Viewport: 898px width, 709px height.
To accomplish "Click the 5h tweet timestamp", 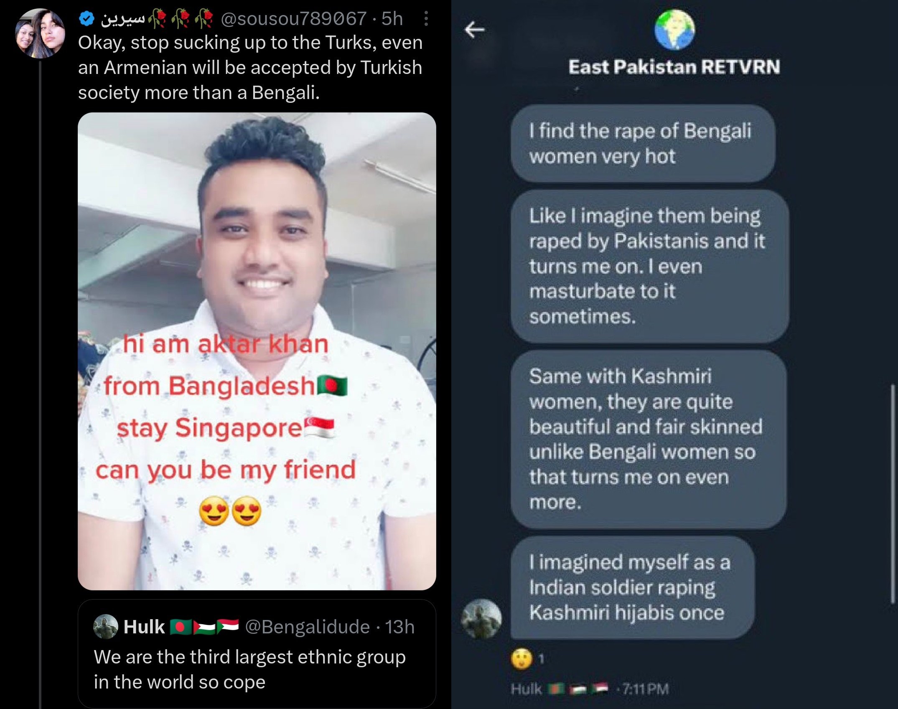I will tap(392, 19).
